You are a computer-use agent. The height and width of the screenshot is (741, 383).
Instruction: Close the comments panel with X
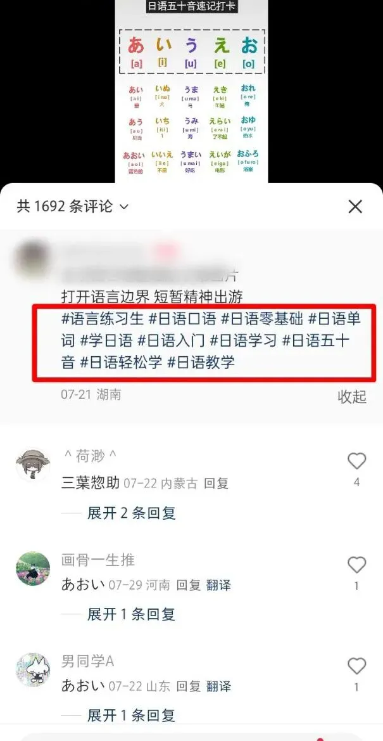pyautogui.click(x=355, y=207)
